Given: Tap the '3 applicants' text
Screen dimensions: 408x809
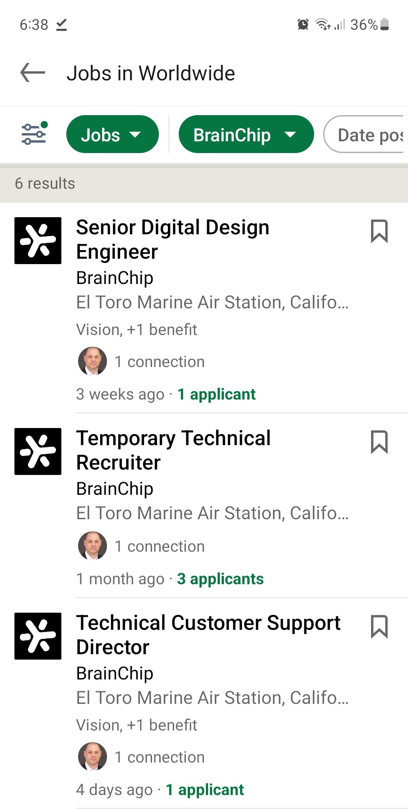Looking at the screenshot, I should [x=220, y=579].
